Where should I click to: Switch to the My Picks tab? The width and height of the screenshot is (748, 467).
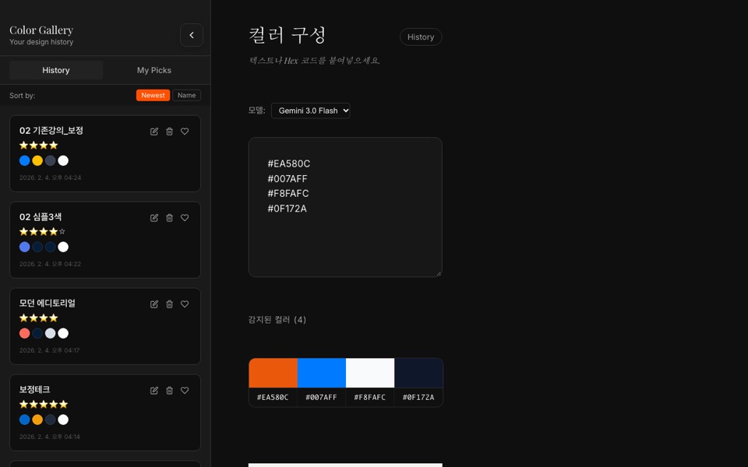[x=154, y=70]
